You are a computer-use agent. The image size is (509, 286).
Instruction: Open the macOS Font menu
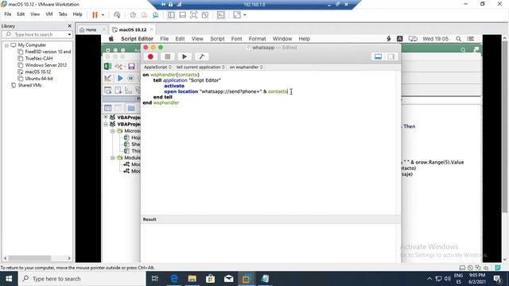point(236,39)
